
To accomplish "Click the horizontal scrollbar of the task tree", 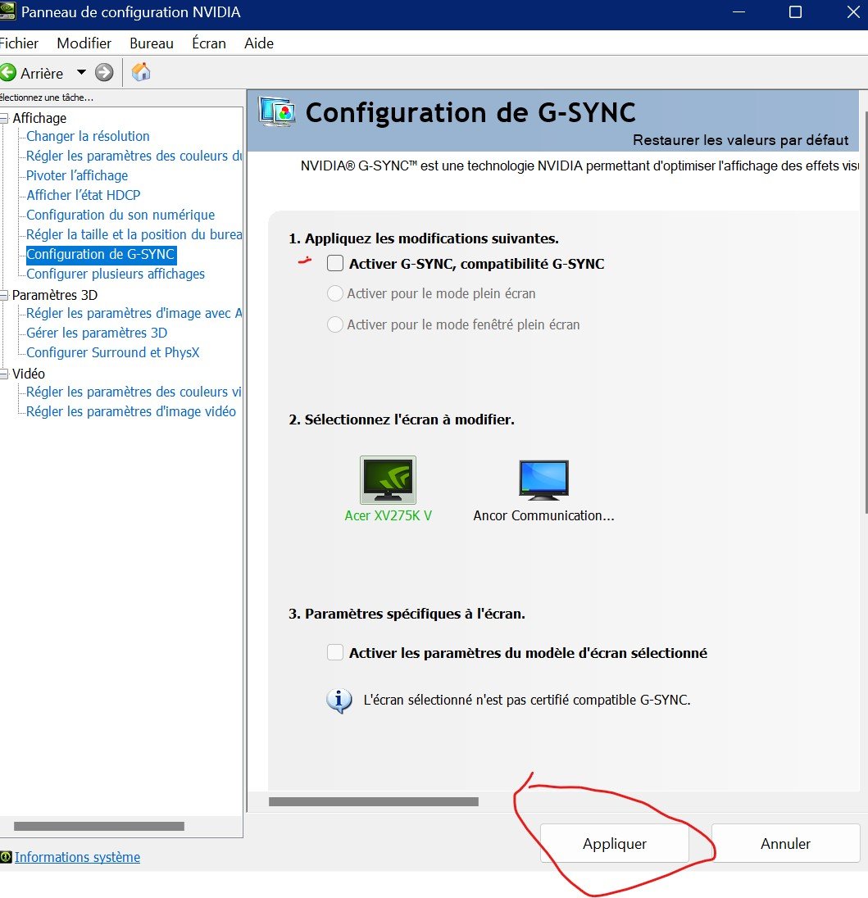I will [99, 827].
